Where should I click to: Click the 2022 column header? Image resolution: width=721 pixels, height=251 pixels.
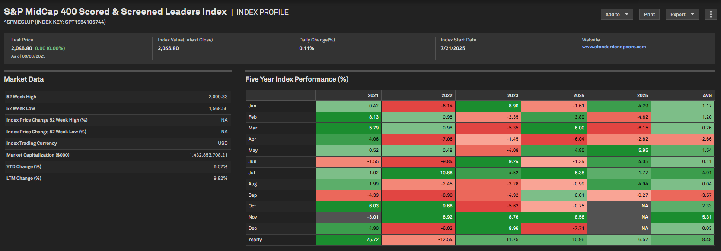pos(418,95)
